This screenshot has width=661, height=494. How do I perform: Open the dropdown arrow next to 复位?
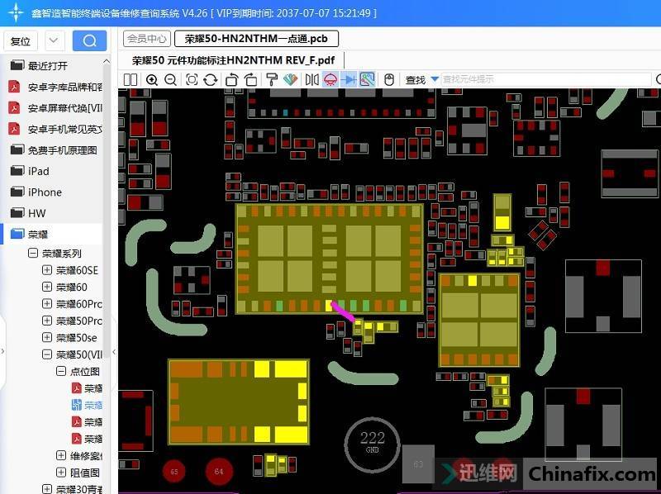click(54, 40)
